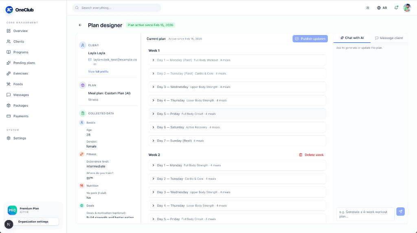Toggle the light/dark theme sun icon
The height and width of the screenshot is (233, 417).
pos(368,8)
